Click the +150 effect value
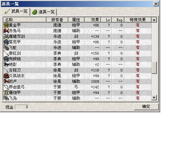The image size is (191, 143). (95, 53)
